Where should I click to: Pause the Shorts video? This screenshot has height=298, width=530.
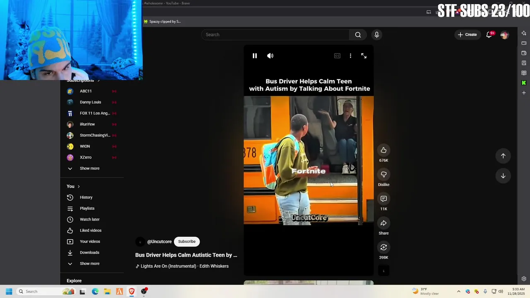255,56
